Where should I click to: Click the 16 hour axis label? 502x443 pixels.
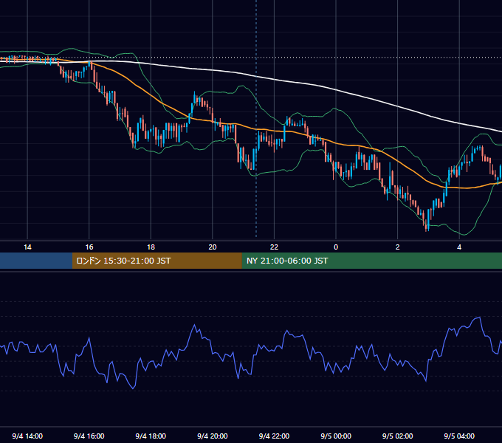89,247
